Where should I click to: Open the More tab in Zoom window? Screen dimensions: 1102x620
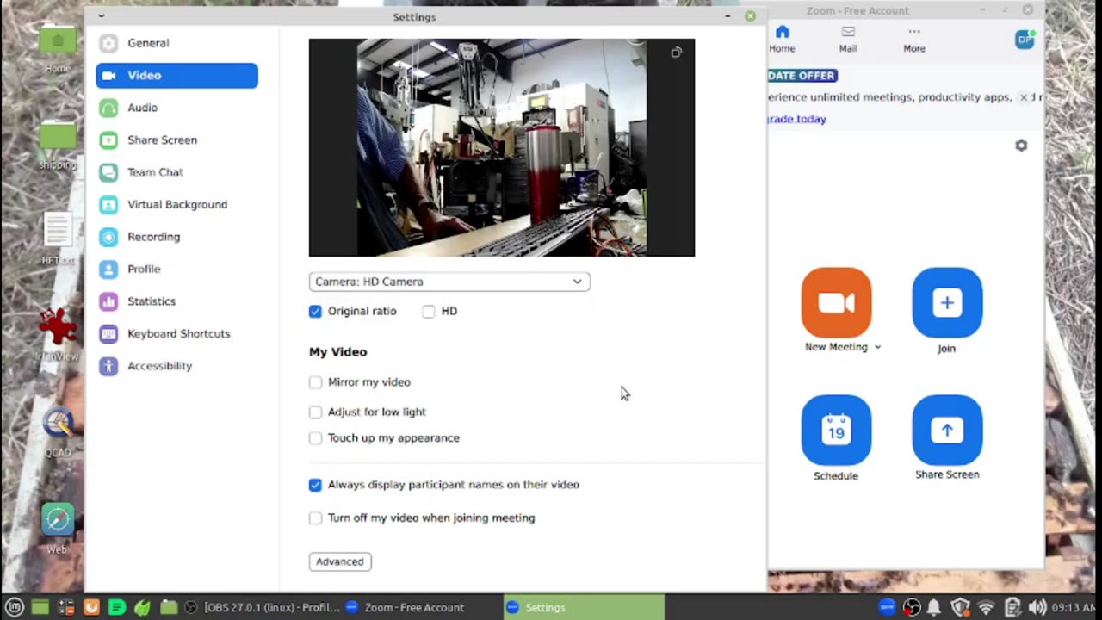(914, 40)
